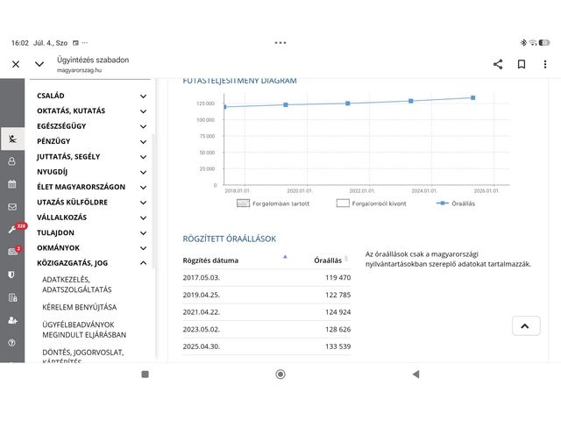Tap the Bluetooth status icon
This screenshot has height=421, width=561.
[x=523, y=43]
